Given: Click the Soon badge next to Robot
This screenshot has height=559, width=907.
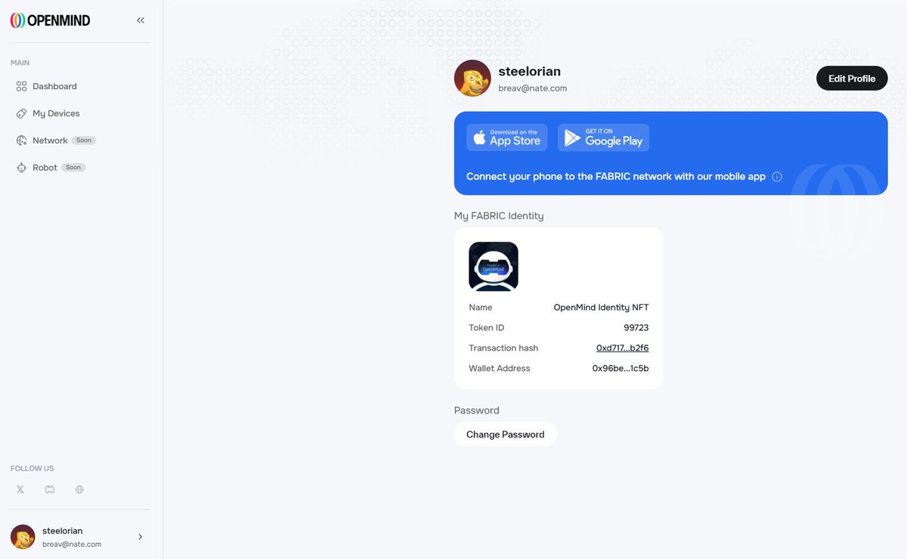Looking at the screenshot, I should click(x=73, y=168).
